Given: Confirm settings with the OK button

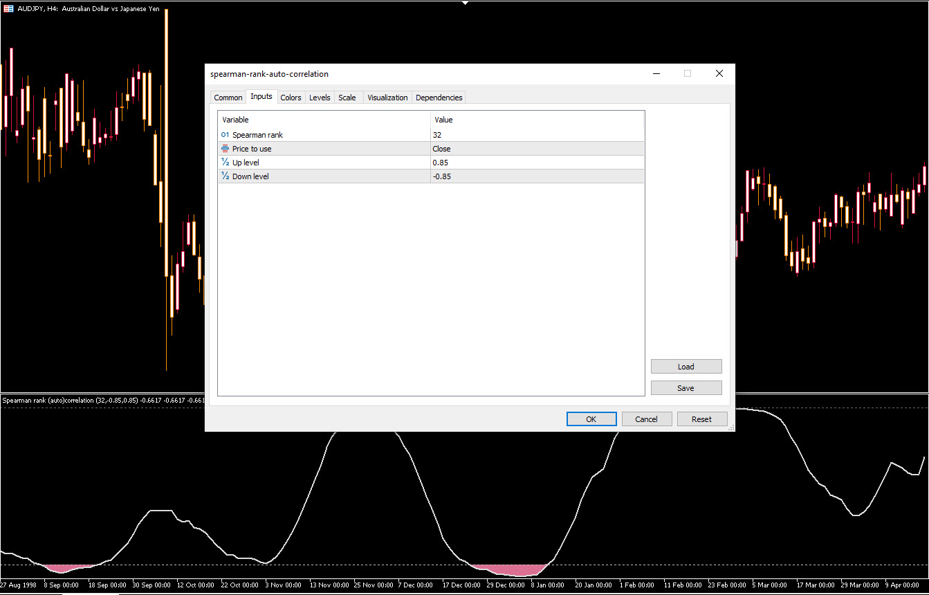Looking at the screenshot, I should point(591,419).
